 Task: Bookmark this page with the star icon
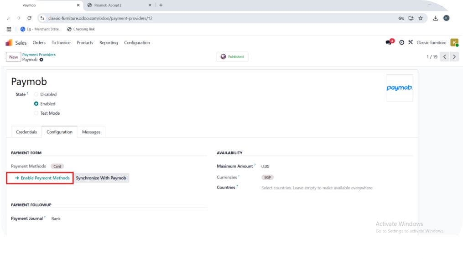coord(421,18)
